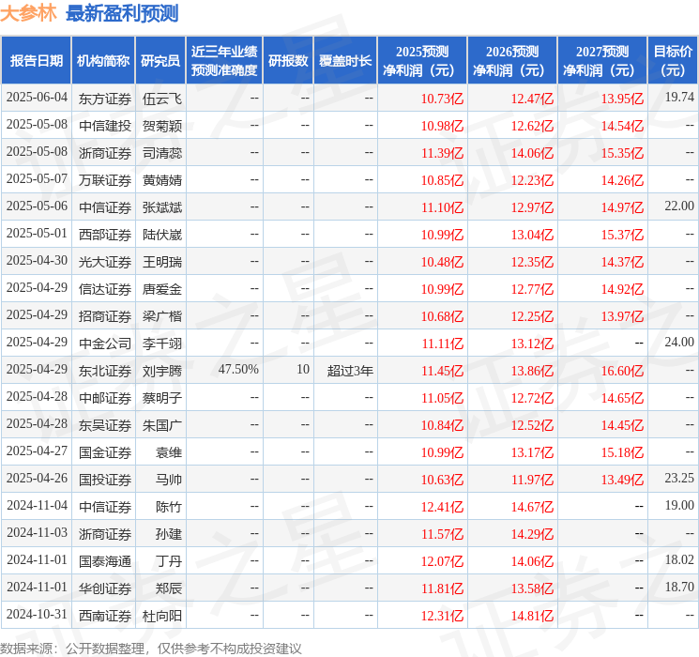Select the 招商证券 institution cell

105,316
